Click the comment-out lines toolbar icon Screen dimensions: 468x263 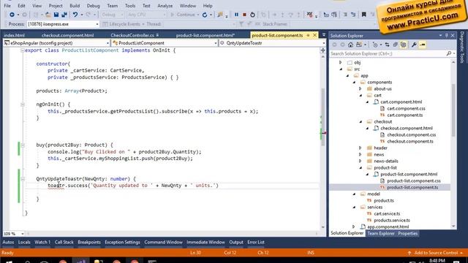pyautogui.click(x=345, y=15)
